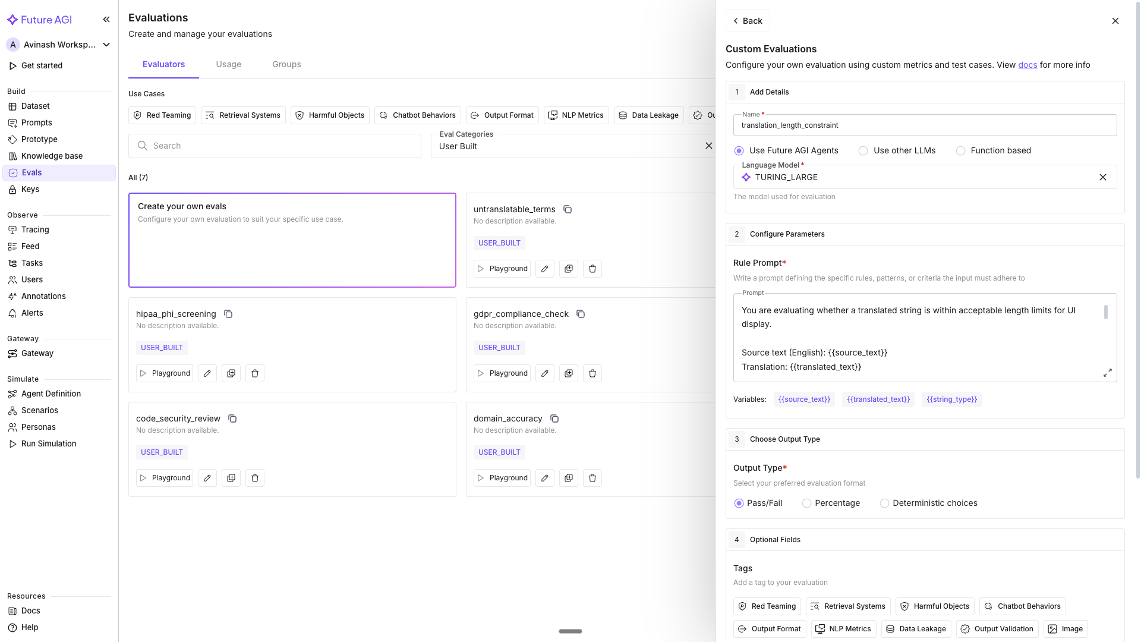Click the evaluation Name input field

[924, 125]
